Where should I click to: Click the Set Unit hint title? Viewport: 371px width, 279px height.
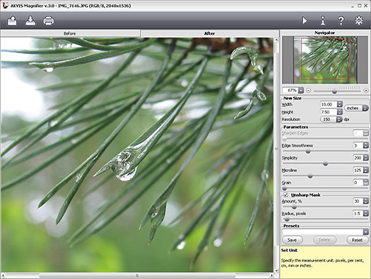click(289, 250)
